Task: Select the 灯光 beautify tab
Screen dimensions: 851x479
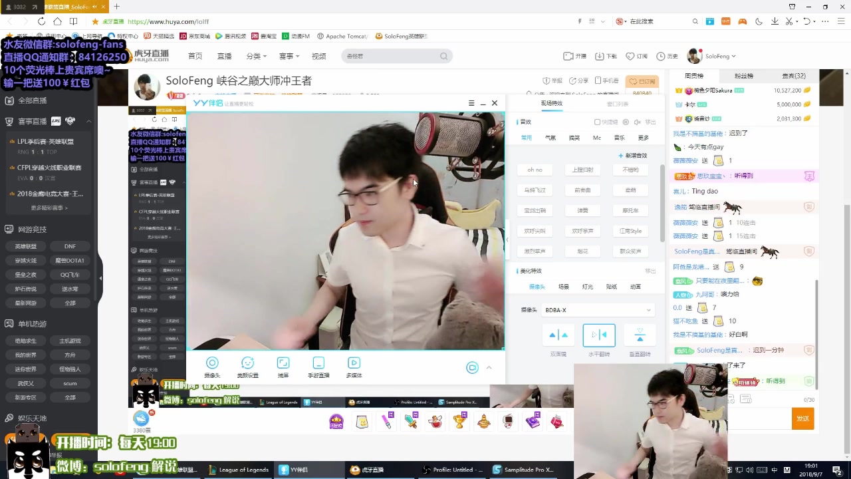Action: pyautogui.click(x=588, y=287)
